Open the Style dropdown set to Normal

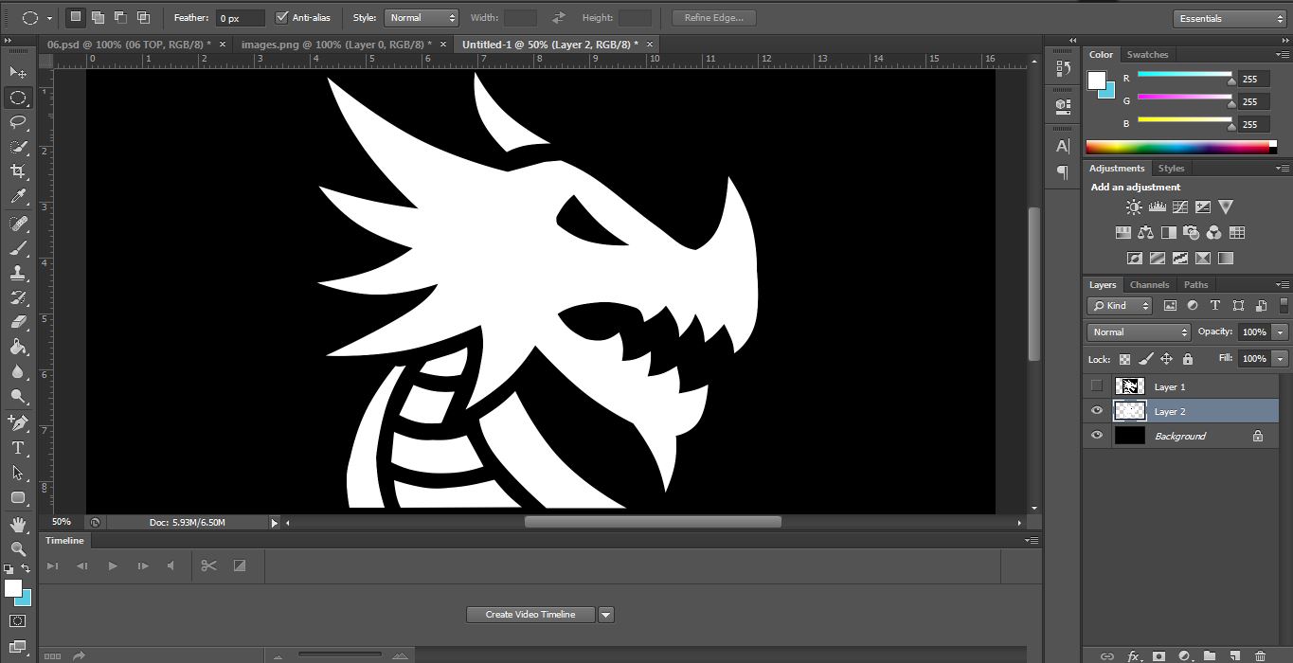(422, 18)
